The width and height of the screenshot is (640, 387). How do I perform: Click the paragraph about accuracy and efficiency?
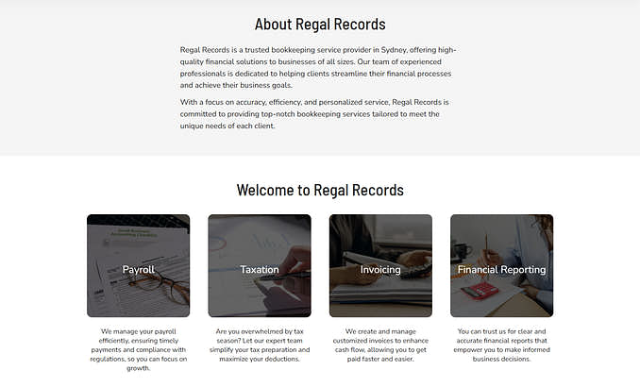pyautogui.click(x=314, y=114)
